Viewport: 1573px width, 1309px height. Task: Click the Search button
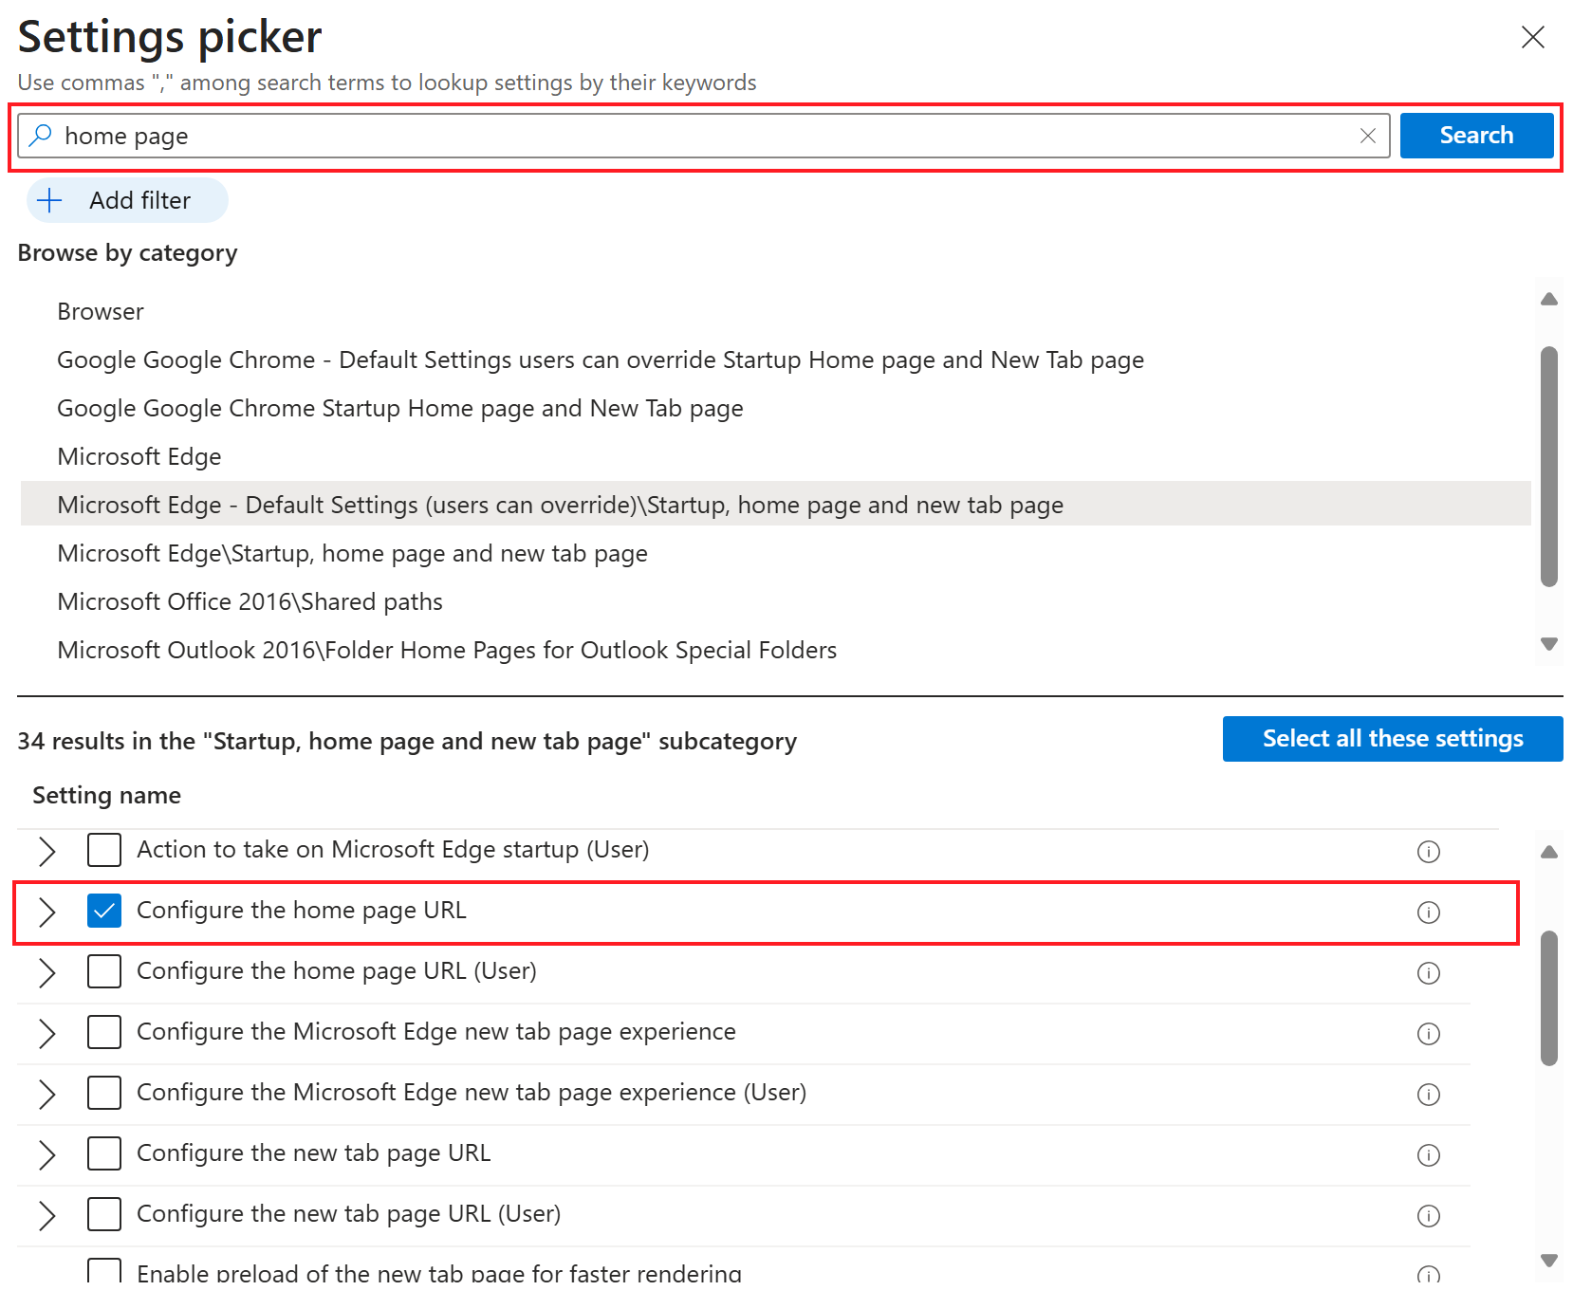(x=1475, y=136)
